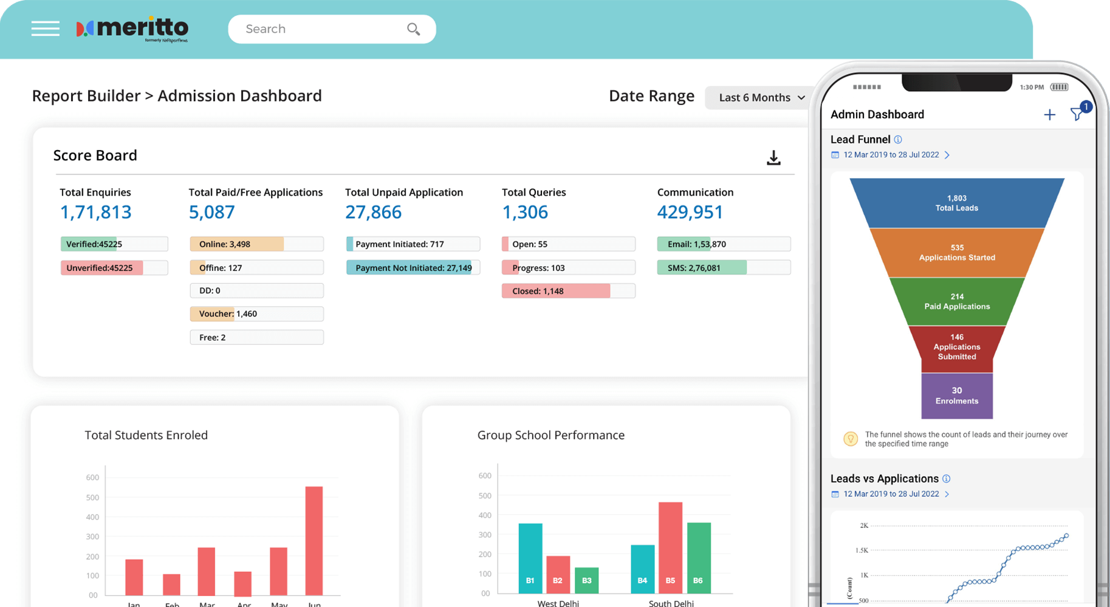Click the B1 bar in West Delhi
The width and height of the screenshot is (1110, 607).
[x=530, y=558]
